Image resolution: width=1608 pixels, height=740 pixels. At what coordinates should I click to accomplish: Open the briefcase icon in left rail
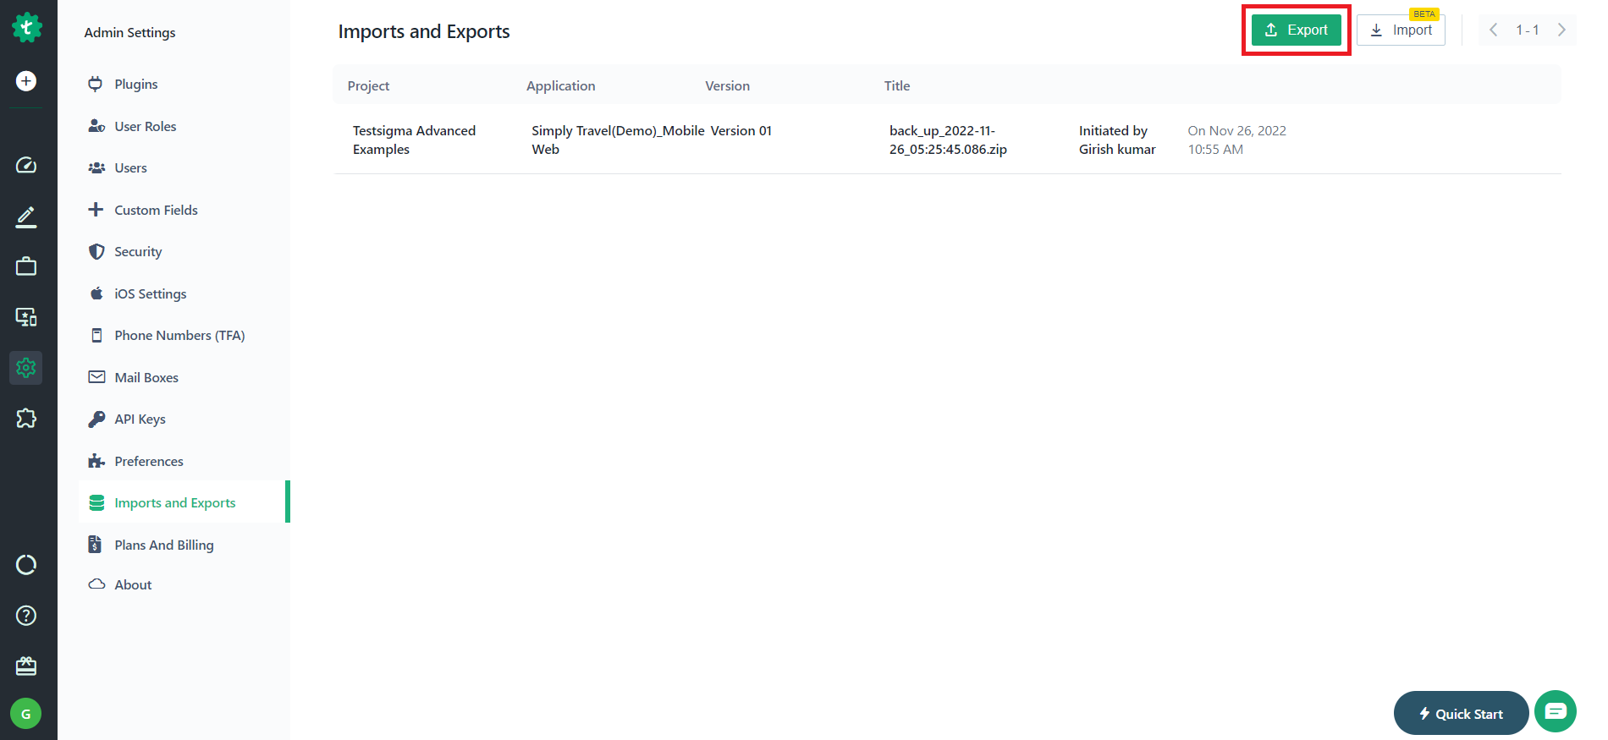[26, 266]
